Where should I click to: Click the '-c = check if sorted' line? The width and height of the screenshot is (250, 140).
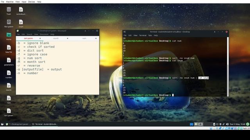pos(36,47)
